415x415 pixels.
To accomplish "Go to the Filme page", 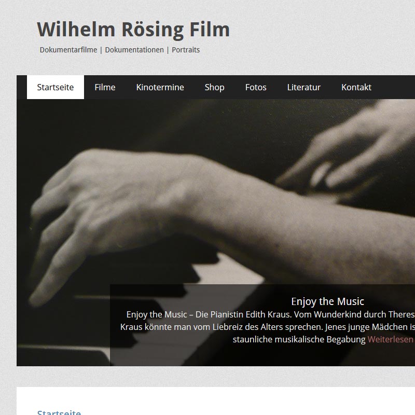I will tap(105, 87).
